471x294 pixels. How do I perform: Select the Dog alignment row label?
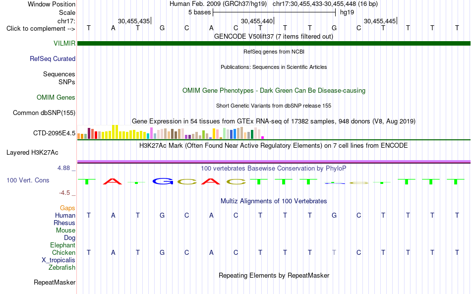[70, 237]
